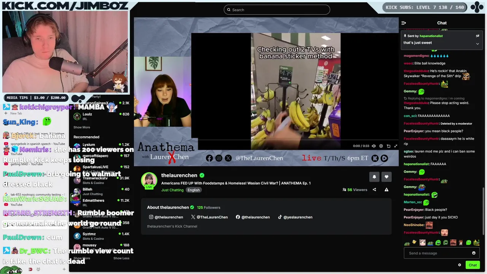487x274 pixels.
Task: Open the Just Chatting category link
Action: tap(172, 190)
